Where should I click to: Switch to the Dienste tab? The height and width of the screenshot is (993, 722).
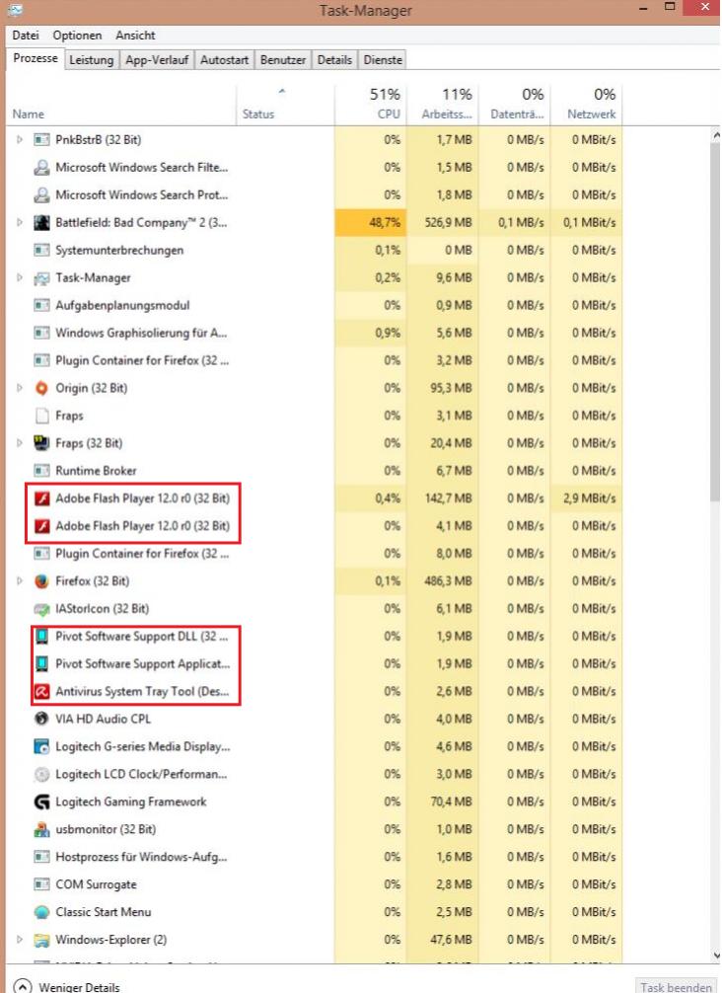(x=383, y=60)
